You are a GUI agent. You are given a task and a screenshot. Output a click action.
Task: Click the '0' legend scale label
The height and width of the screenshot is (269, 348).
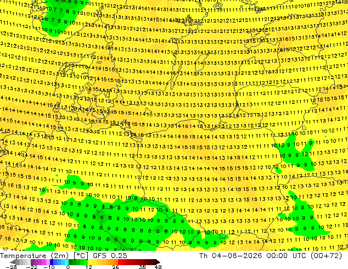(x=68, y=267)
